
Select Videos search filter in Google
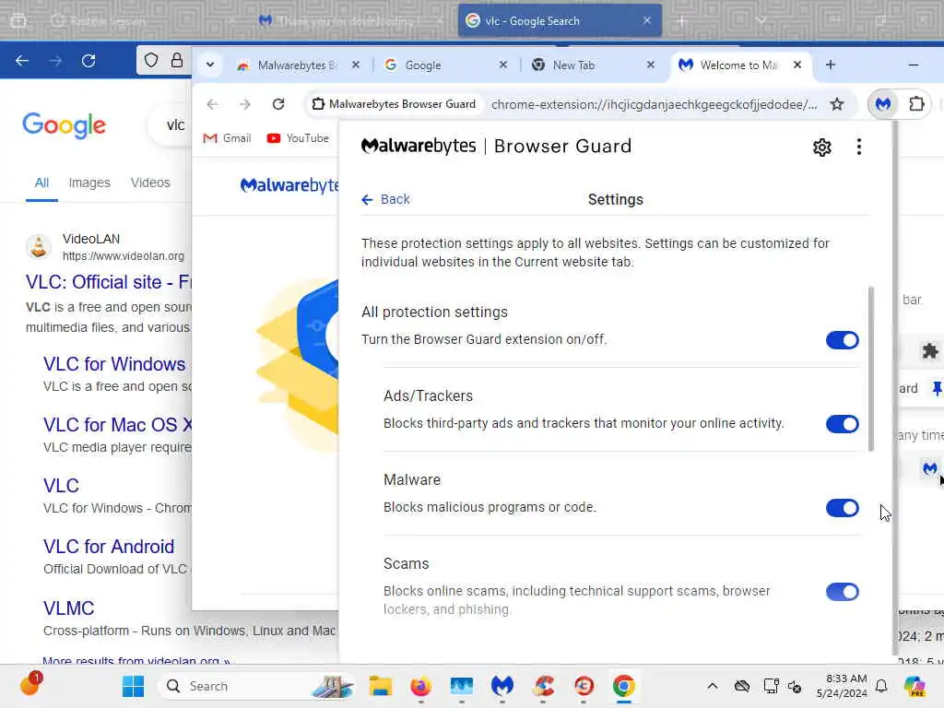150,183
